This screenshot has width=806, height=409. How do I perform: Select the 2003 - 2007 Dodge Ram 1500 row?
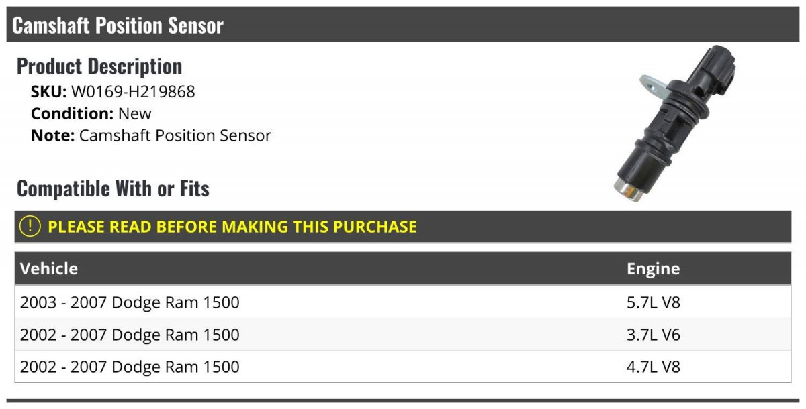[403, 302]
